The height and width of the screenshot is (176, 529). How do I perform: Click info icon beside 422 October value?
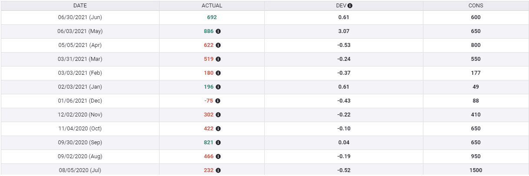pos(218,129)
